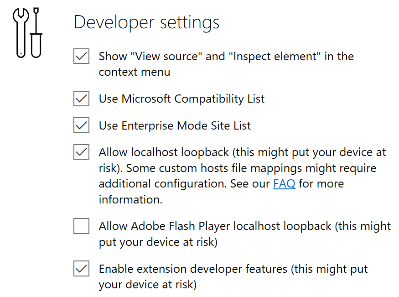Click the 'Allow Adobe Flash Player localhost loopback' label
The height and width of the screenshot is (297, 399).
coord(215,226)
